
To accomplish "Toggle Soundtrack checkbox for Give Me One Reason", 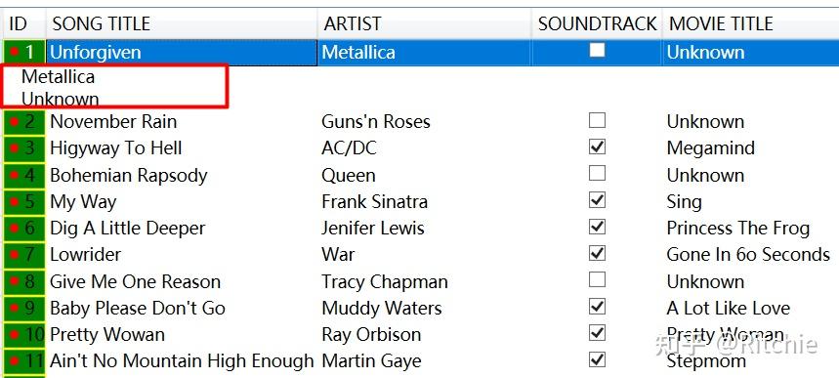I will 597,279.
